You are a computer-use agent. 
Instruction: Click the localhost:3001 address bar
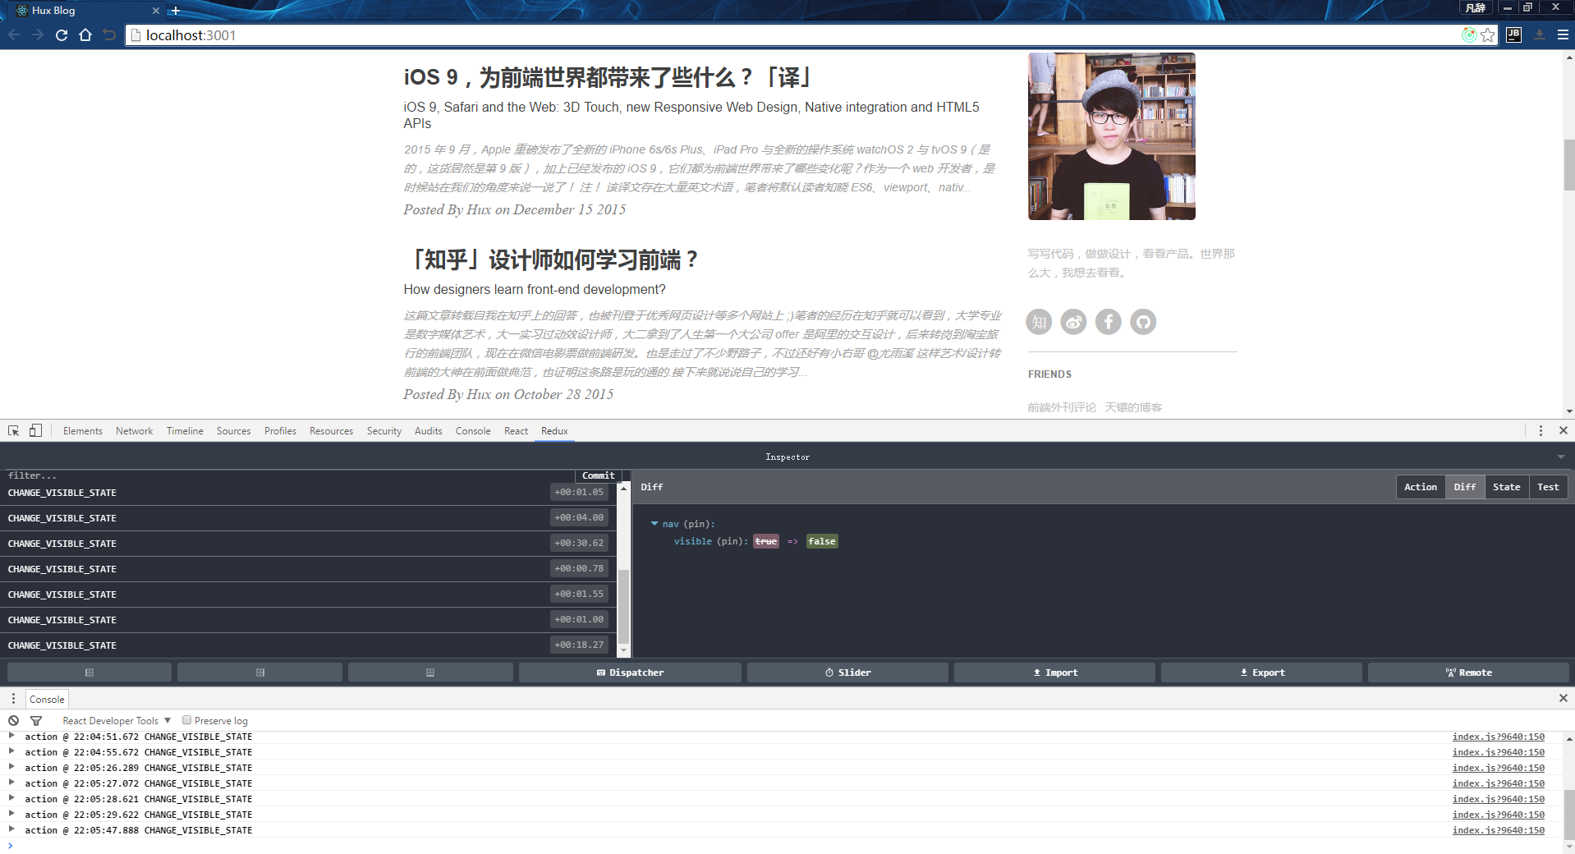(792, 35)
